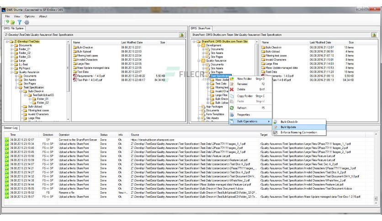Image resolution: width=382 pixels, height=221 pixels.
Task: Sort session log by Operation column header
Action: click(x=64, y=135)
